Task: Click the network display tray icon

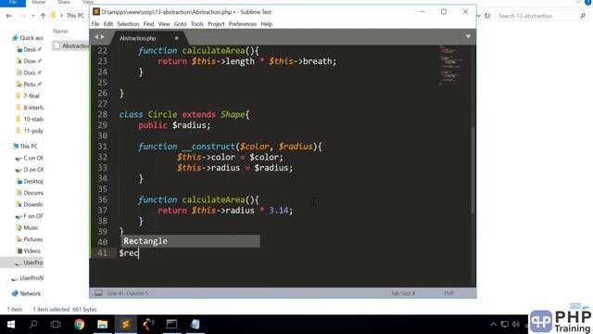Action: click(504, 324)
